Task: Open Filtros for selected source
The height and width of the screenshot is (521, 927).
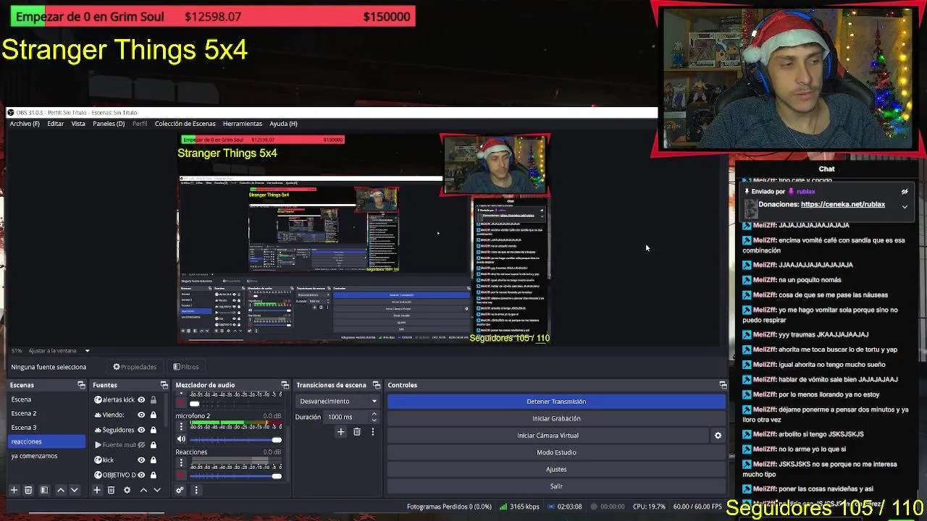Action: pyautogui.click(x=186, y=367)
